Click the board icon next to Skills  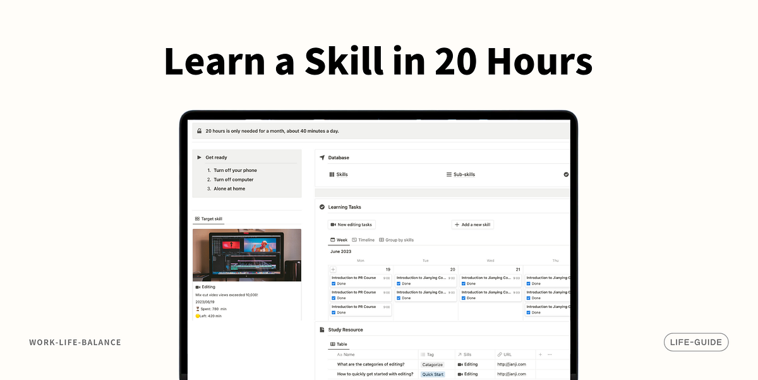point(332,174)
